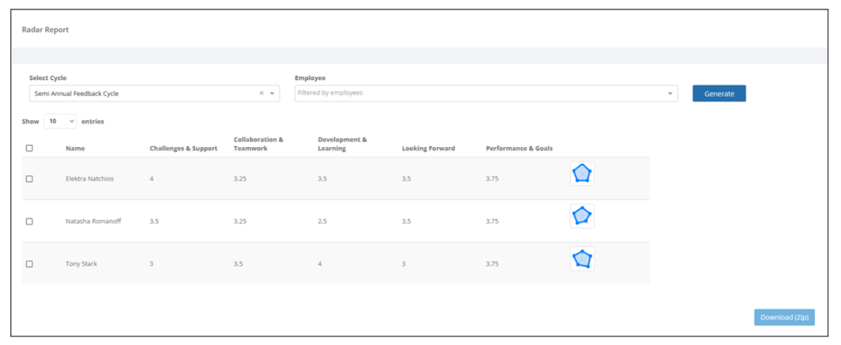Open Tony Stark radar chart icon
Screen dimensions: 841x345
pyautogui.click(x=582, y=258)
